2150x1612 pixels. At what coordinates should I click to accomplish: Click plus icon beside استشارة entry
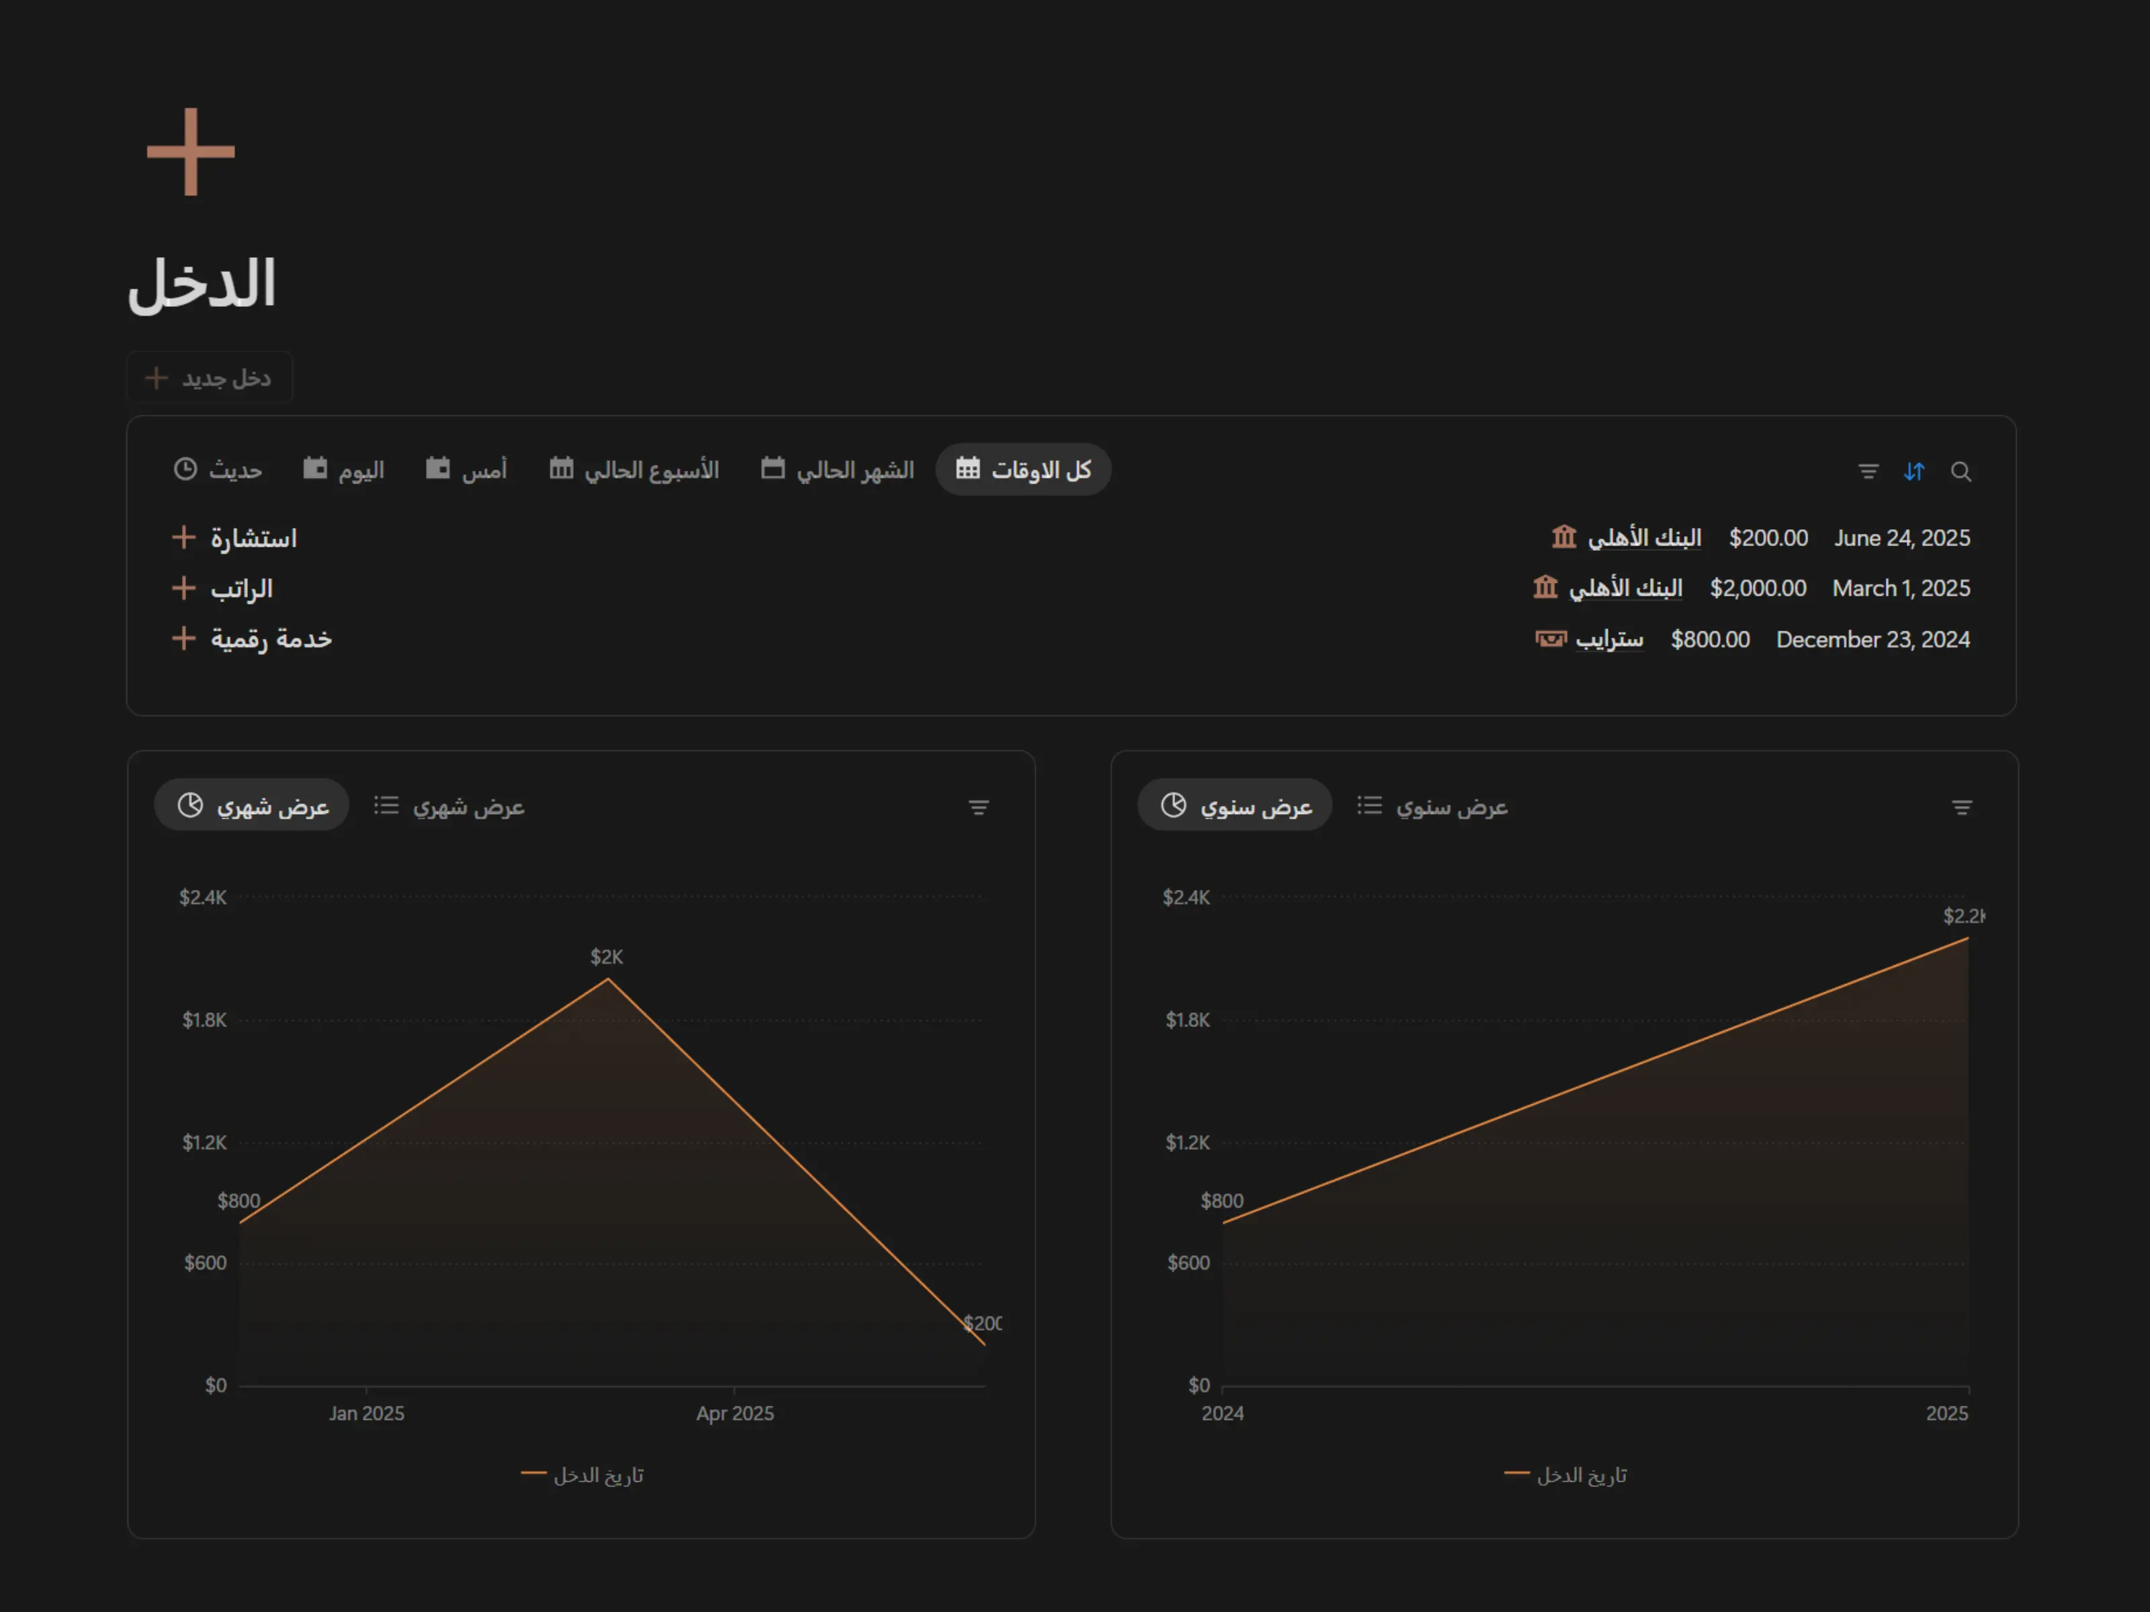coord(183,537)
